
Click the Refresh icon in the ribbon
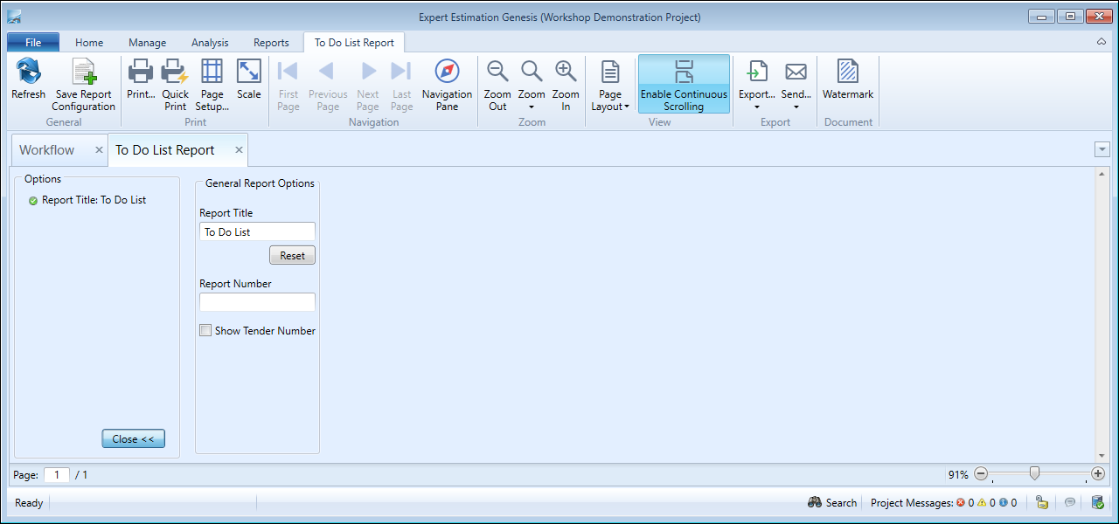pyautogui.click(x=28, y=73)
